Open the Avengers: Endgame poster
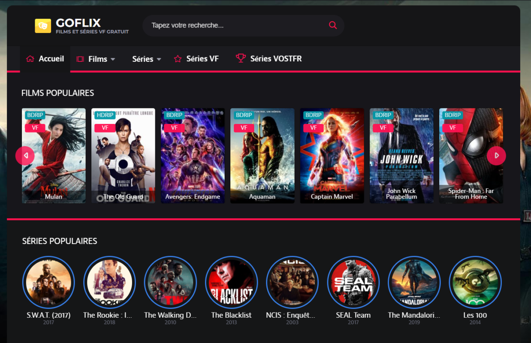The height and width of the screenshot is (343, 531). click(x=193, y=156)
